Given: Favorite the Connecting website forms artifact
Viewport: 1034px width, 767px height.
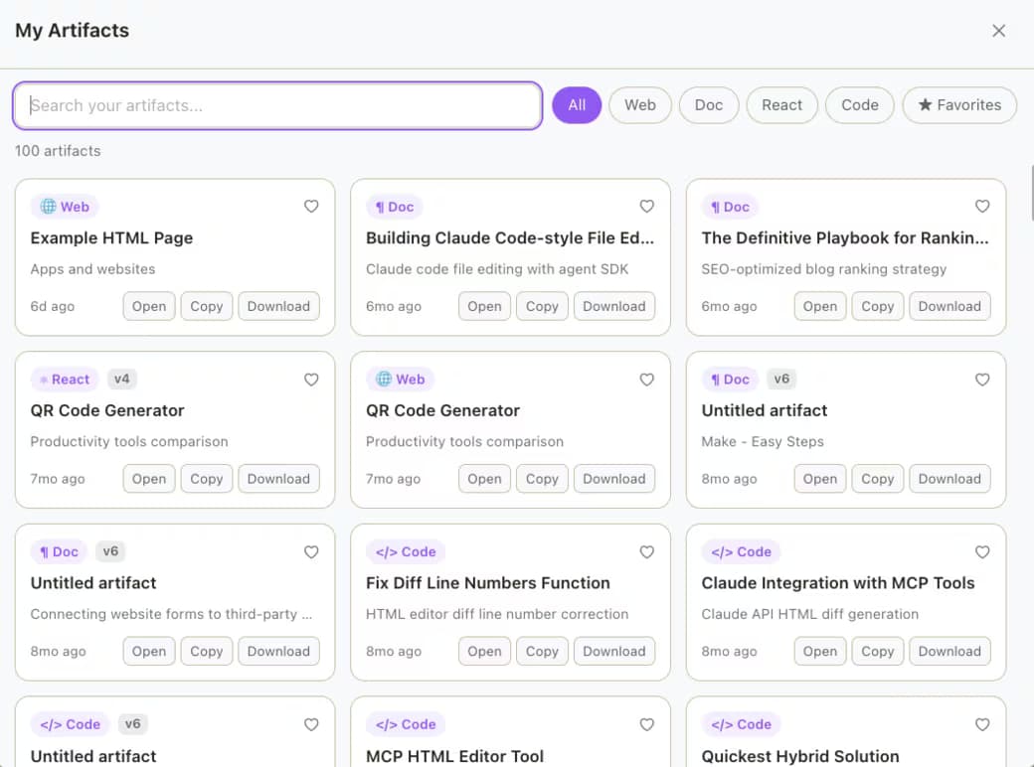Looking at the screenshot, I should pyautogui.click(x=311, y=552).
